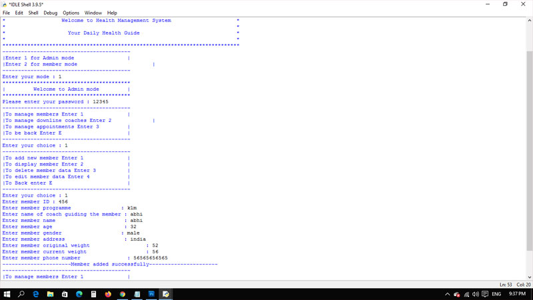The height and width of the screenshot is (300, 533).
Task: Open File Explorer from taskbar
Action: point(51,294)
